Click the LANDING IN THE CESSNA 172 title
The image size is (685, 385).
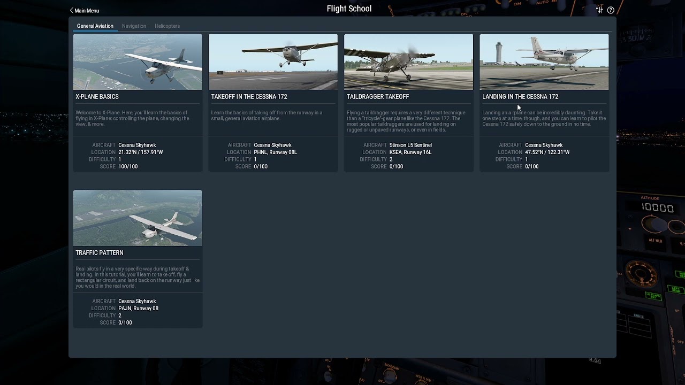tap(520, 97)
